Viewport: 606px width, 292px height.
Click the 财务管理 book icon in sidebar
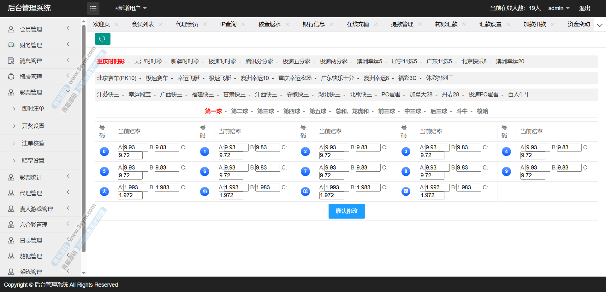tap(11, 45)
